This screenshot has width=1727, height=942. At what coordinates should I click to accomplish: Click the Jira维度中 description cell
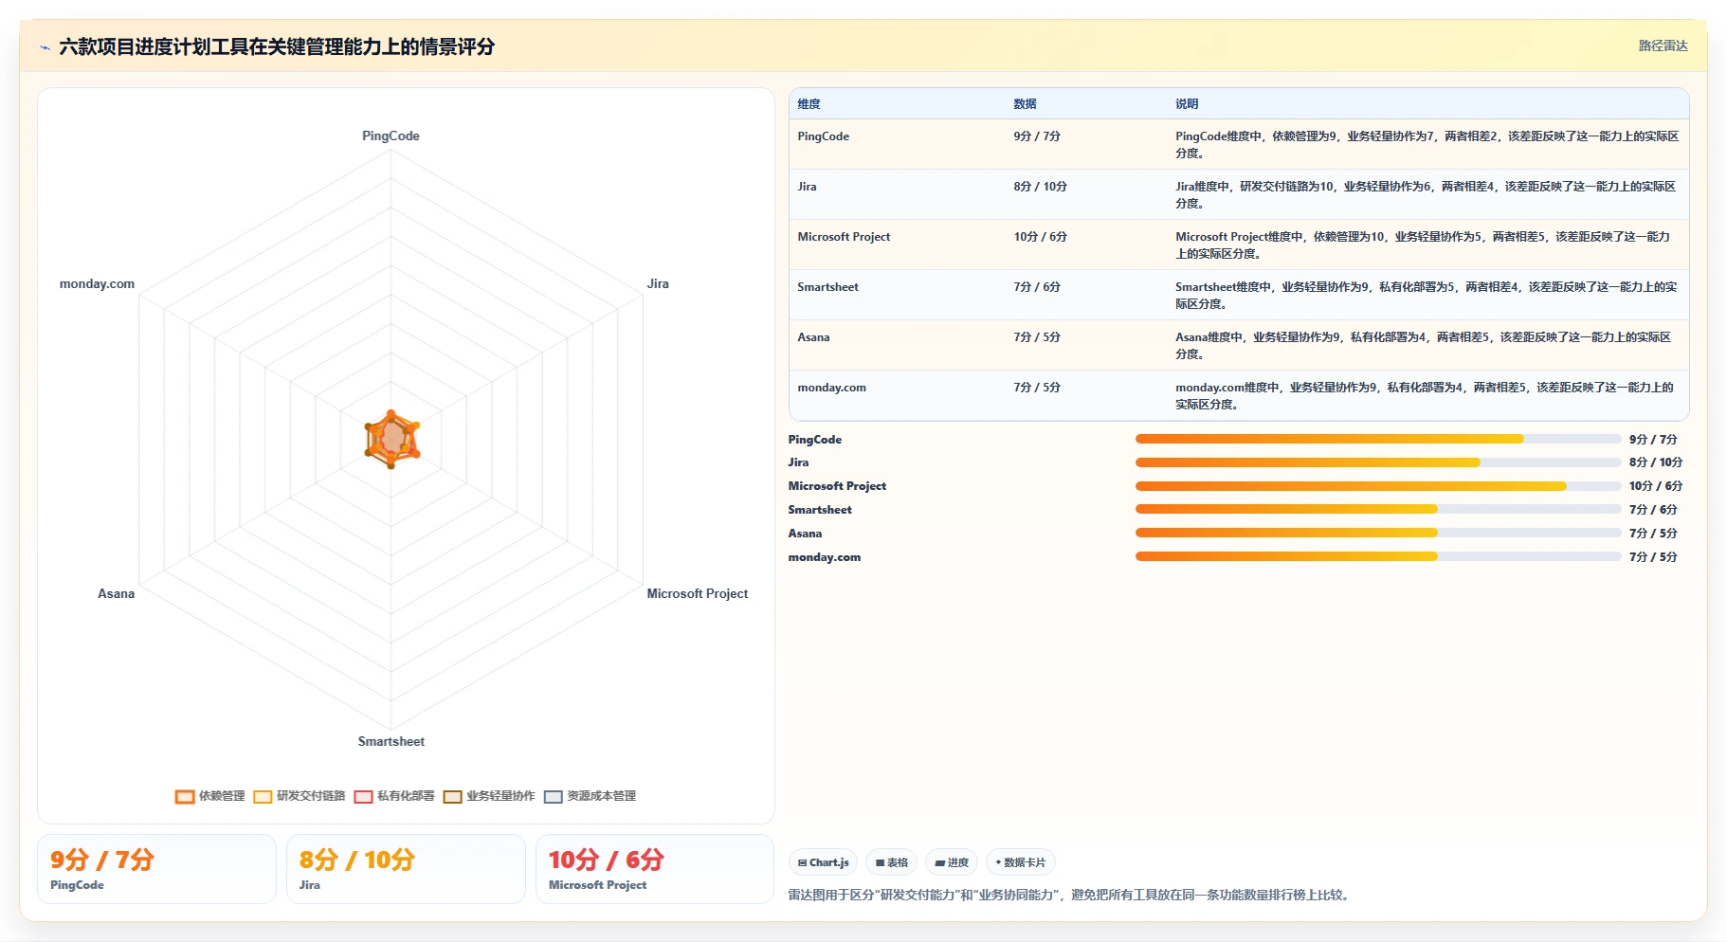point(1427,195)
